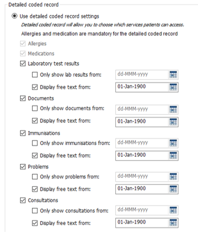Uncheck the Problems checkbox
198x233 pixels.
click(23, 167)
